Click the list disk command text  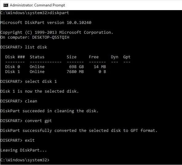click(x=36, y=47)
